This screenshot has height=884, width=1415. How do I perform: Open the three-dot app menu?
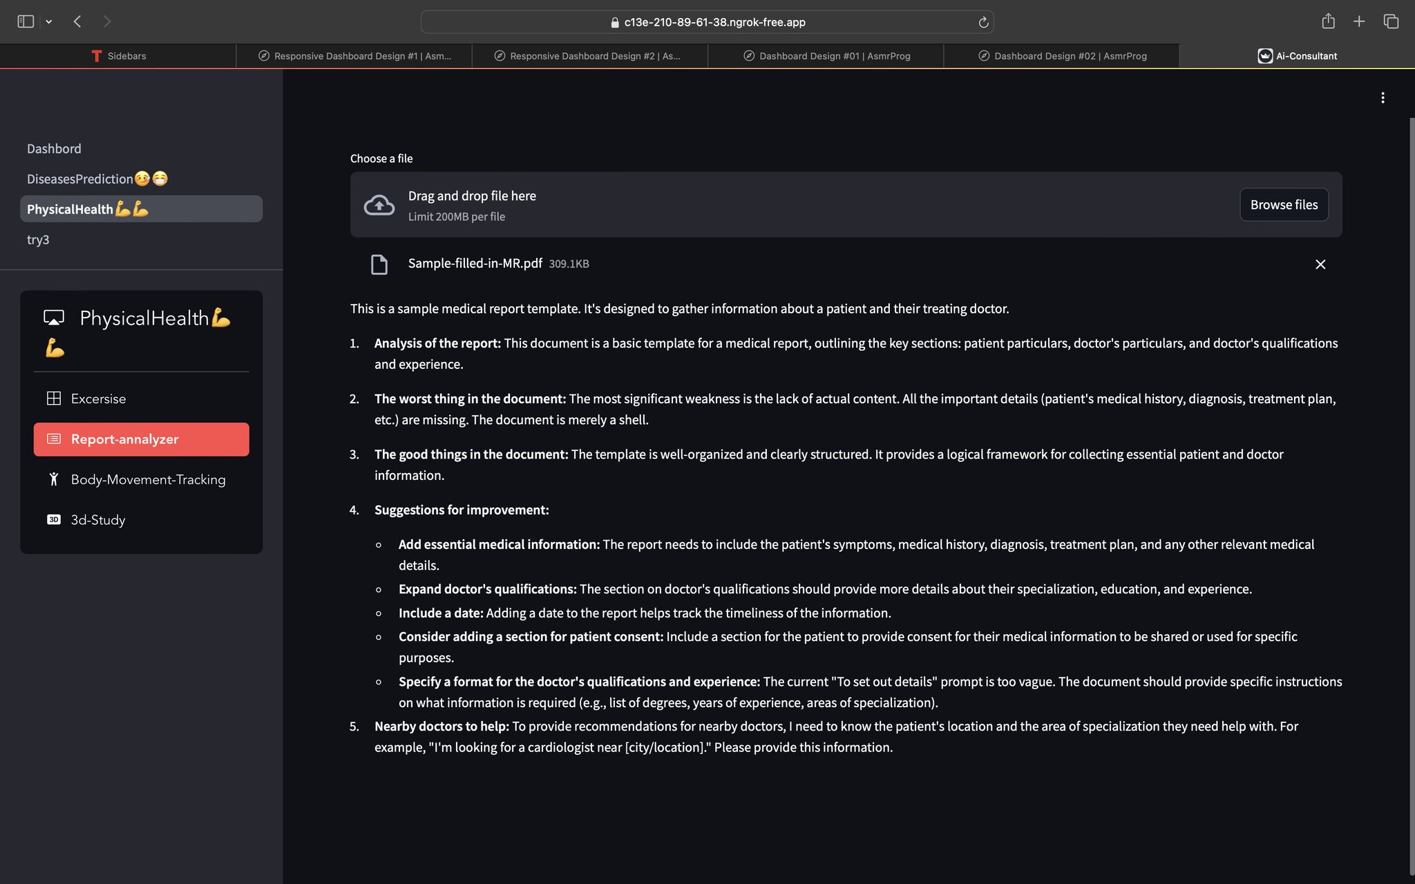[1383, 98]
